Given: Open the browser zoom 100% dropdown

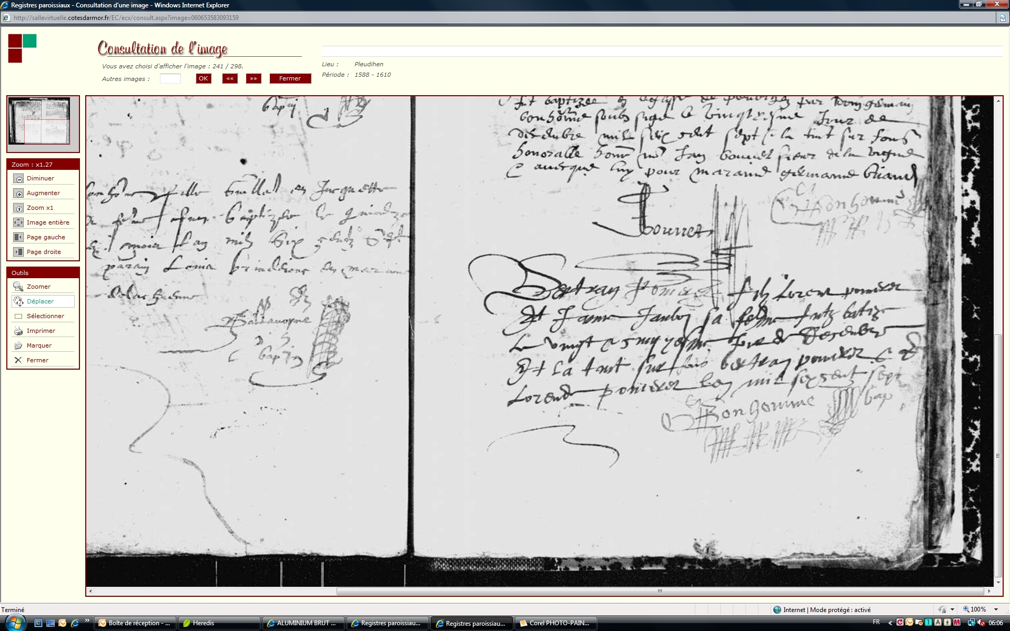Looking at the screenshot, I should point(995,609).
